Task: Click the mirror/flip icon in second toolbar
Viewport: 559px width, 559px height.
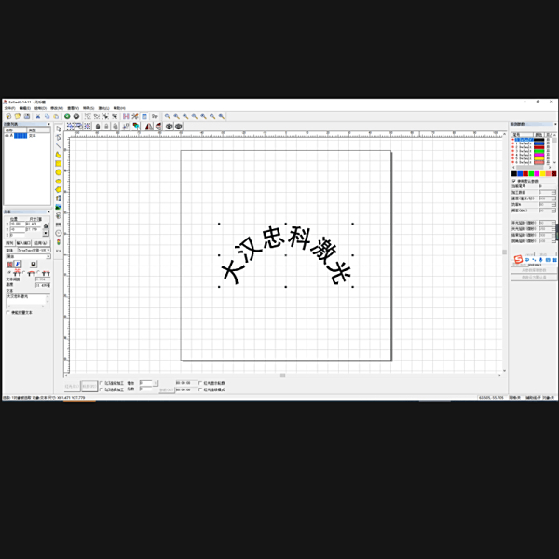Action: point(148,126)
